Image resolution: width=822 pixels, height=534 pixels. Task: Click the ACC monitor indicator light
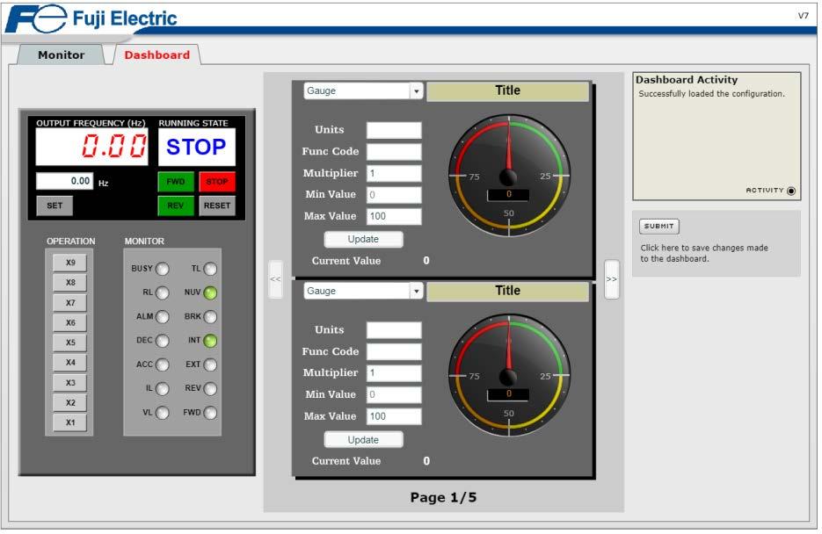coord(163,364)
